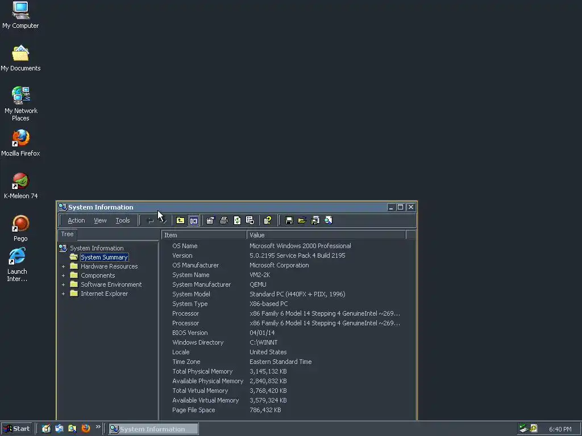Viewport: 582px width, 436px height.
Task: Click the Up One Level folder toolbar icon
Action: (x=180, y=221)
